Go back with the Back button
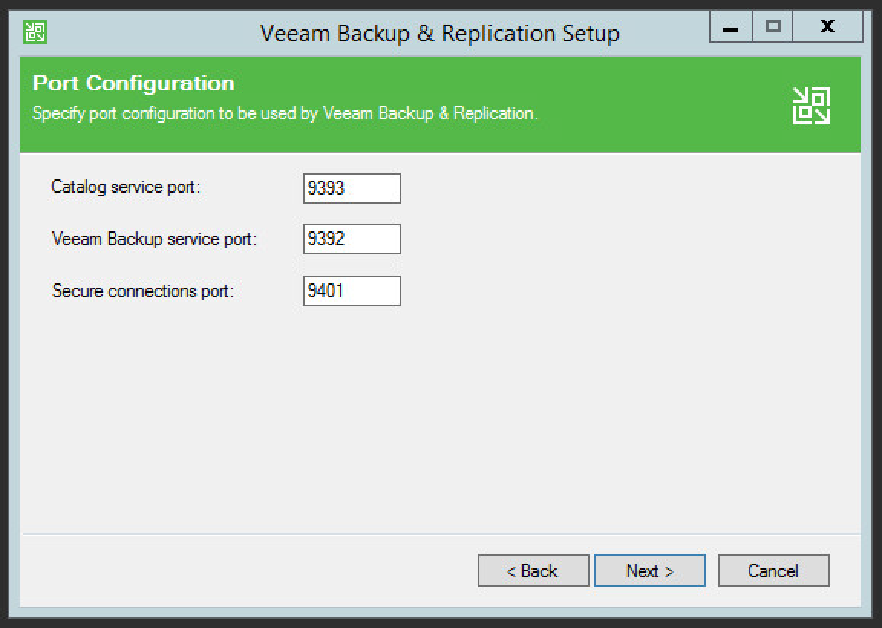This screenshot has width=882, height=628. [533, 571]
